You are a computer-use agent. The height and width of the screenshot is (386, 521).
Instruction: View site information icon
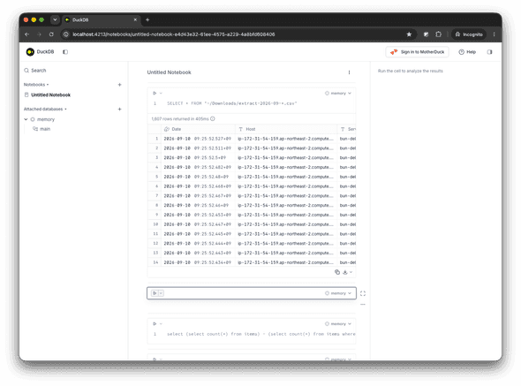click(66, 34)
